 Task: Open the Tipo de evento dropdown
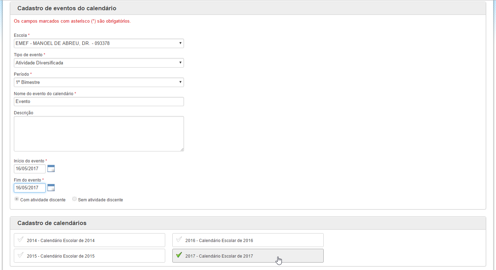99,63
